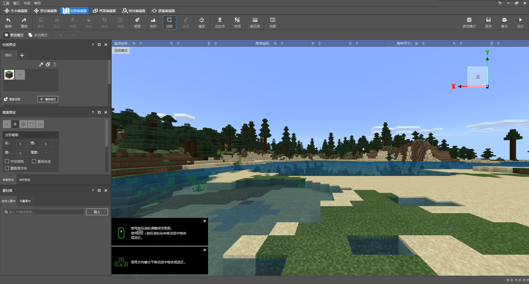Run the map with 运行 button
This screenshot has width=529, height=284.
(x=520, y=22)
